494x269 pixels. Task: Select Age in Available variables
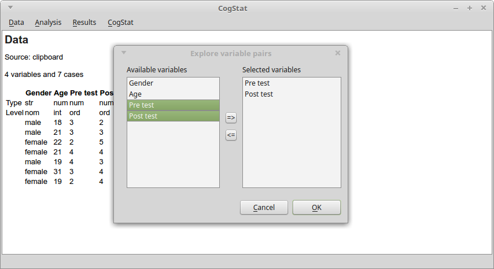coord(173,94)
